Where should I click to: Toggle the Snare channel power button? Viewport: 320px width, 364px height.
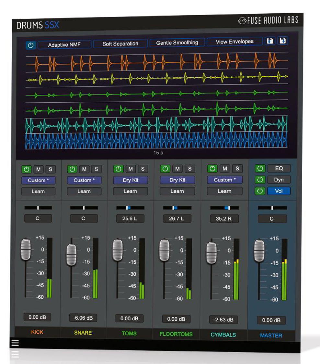tap(72, 169)
